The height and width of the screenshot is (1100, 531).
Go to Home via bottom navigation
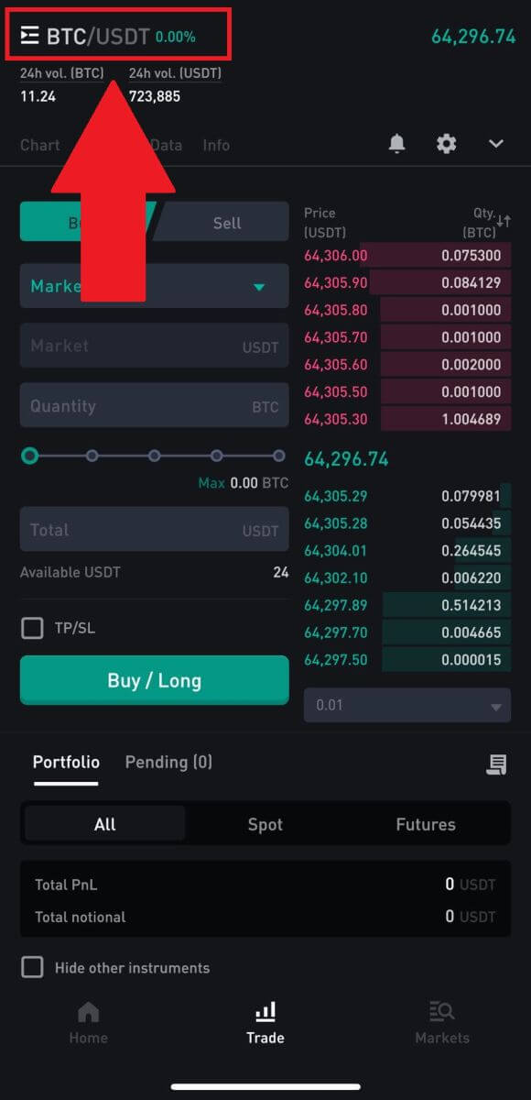(88, 1022)
